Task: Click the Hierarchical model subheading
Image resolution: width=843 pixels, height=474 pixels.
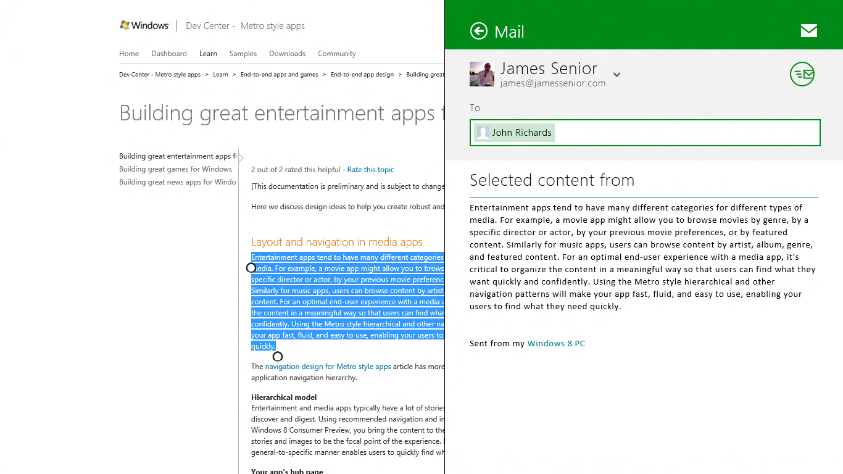Action: click(x=284, y=397)
